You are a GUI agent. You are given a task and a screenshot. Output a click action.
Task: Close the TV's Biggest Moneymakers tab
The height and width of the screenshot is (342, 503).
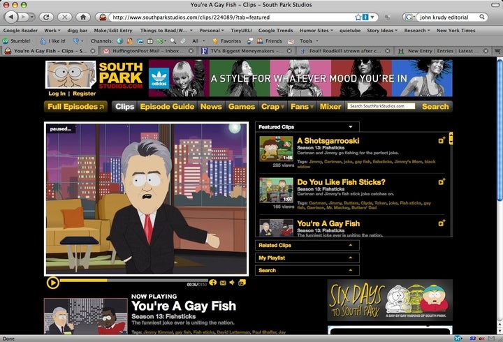coord(289,51)
